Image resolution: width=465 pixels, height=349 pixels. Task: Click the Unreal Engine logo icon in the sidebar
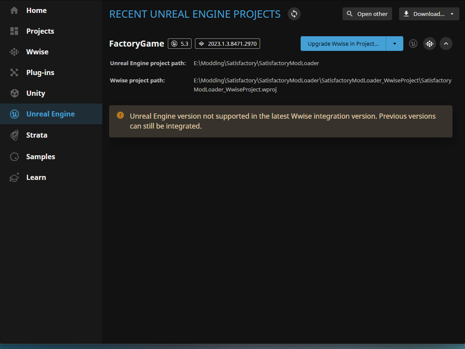click(x=14, y=114)
